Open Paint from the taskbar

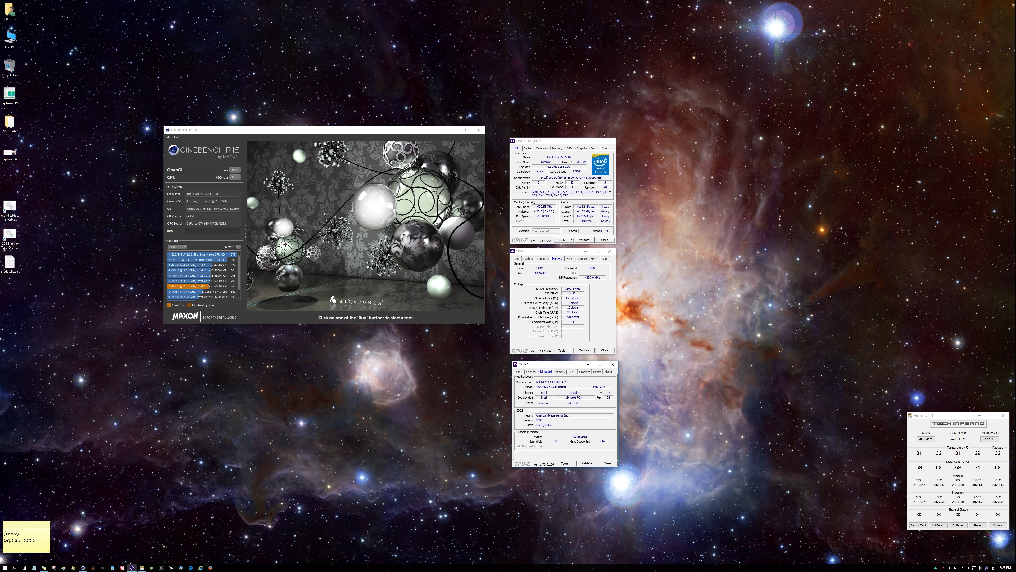pos(63,568)
